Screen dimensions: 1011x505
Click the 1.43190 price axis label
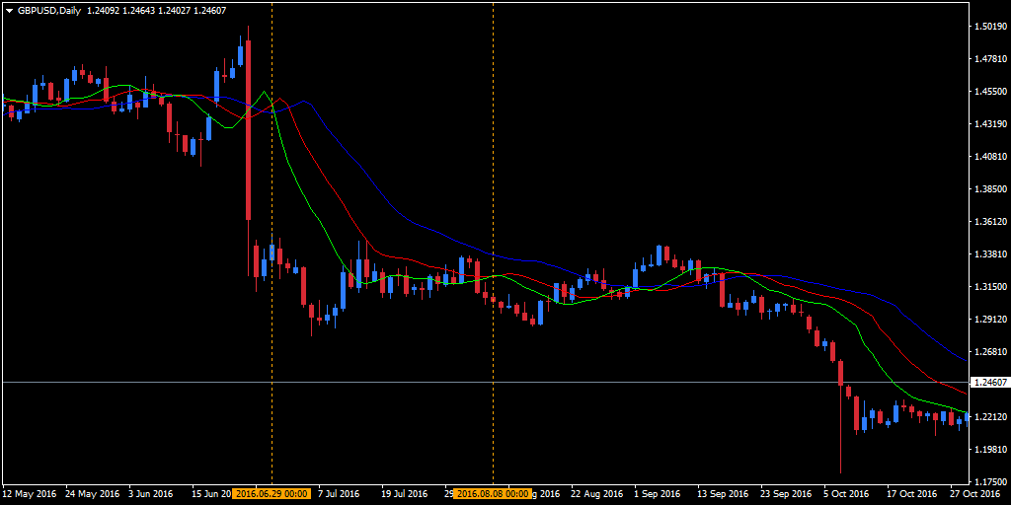point(993,124)
